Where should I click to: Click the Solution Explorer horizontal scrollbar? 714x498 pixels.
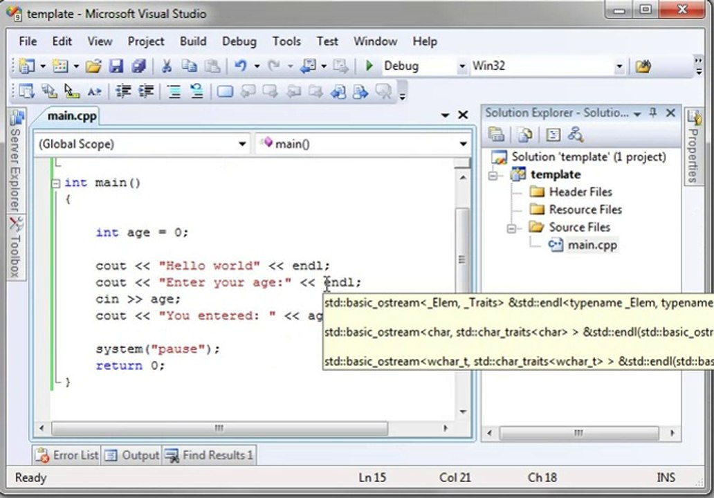[579, 432]
